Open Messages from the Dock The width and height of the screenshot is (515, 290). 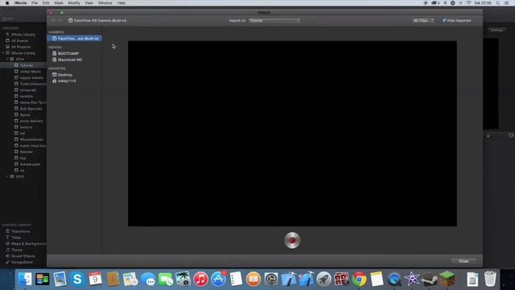148,280
